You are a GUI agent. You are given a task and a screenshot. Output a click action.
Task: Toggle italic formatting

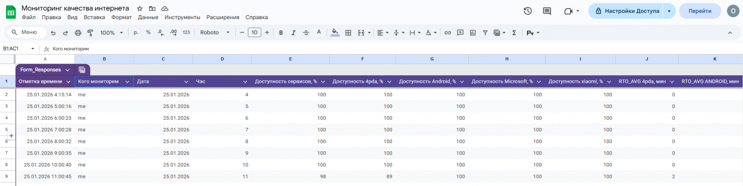click(293, 33)
